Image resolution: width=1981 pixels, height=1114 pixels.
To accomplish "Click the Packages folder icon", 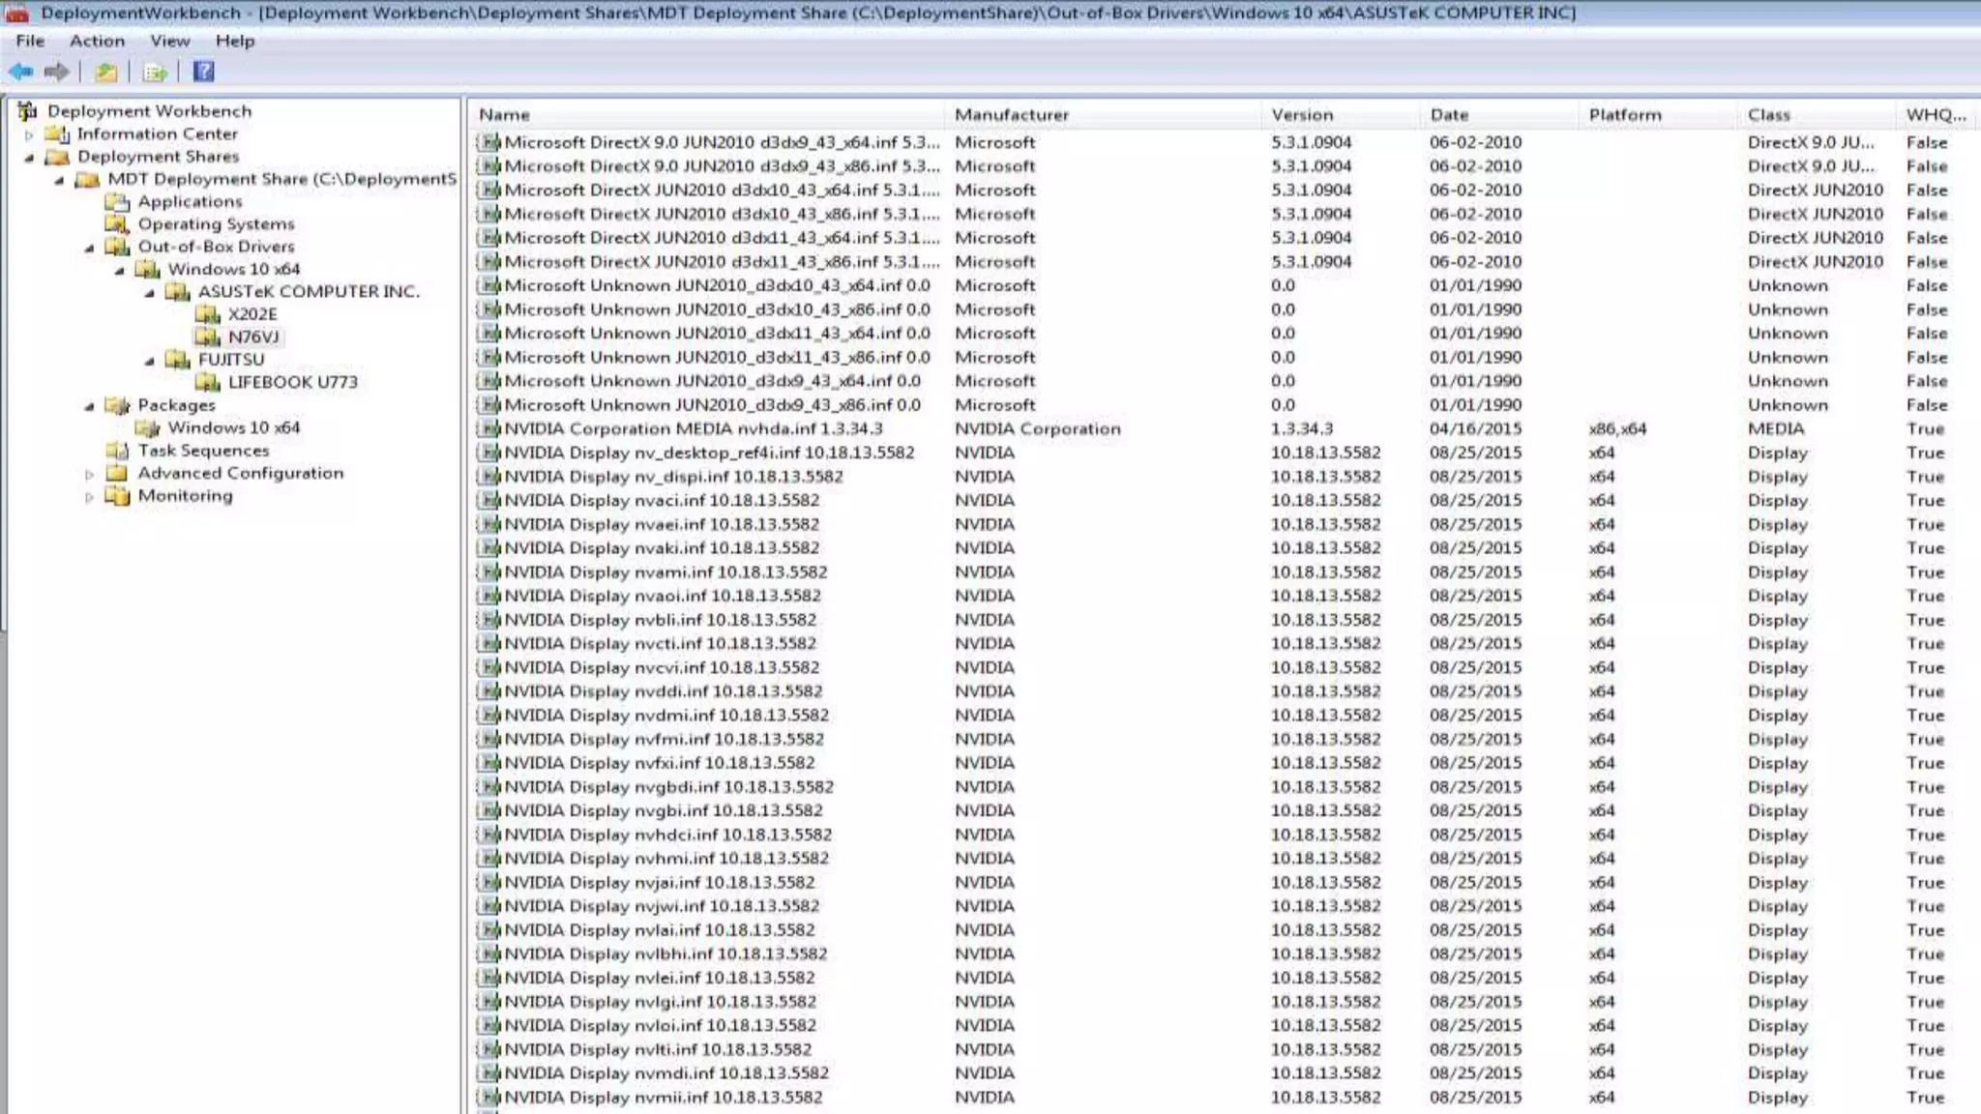I will pos(118,405).
